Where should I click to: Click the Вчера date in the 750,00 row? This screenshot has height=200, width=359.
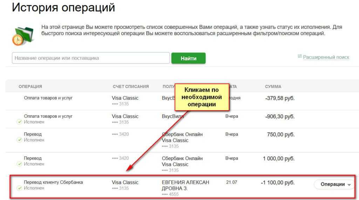[231, 134]
